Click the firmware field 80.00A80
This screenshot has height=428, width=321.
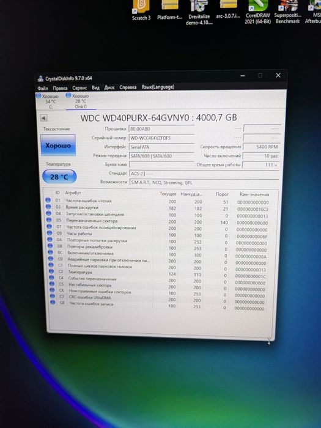161,129
